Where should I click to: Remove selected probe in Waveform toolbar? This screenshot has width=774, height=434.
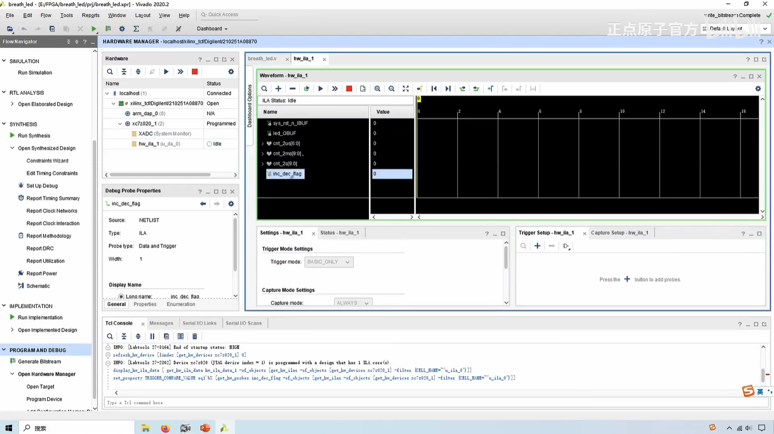292,89
